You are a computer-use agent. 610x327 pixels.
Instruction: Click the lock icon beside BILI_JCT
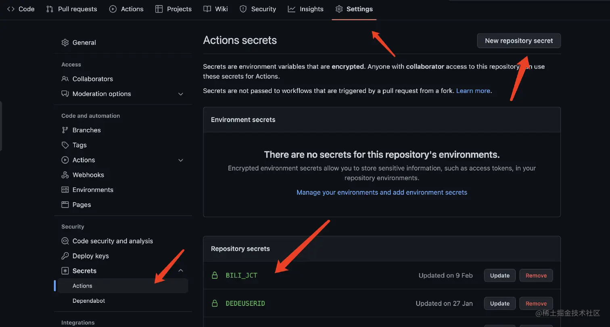click(215, 275)
